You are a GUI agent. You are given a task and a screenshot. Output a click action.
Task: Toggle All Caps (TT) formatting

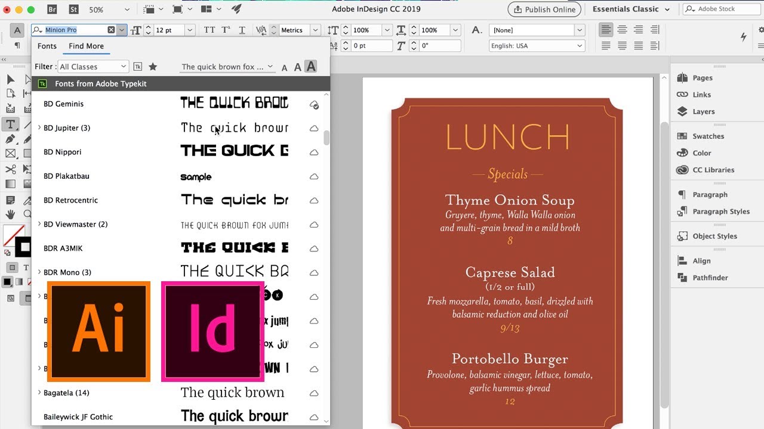click(x=210, y=30)
